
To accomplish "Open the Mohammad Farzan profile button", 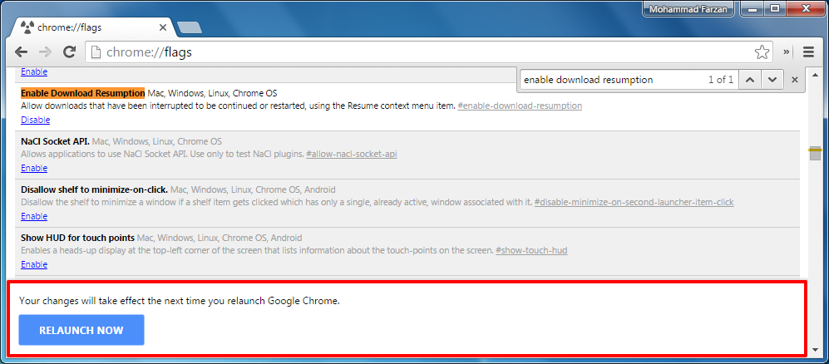I will [x=689, y=9].
